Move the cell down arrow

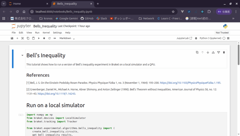tap(208, 53)
